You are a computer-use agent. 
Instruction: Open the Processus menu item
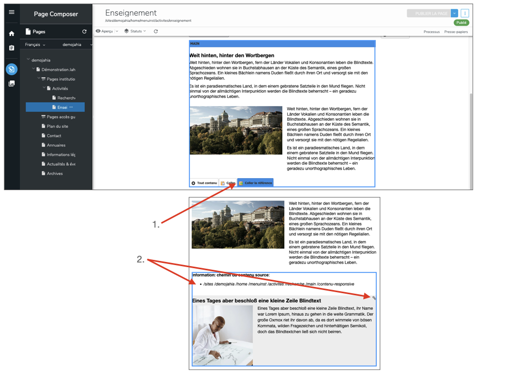[431, 32]
